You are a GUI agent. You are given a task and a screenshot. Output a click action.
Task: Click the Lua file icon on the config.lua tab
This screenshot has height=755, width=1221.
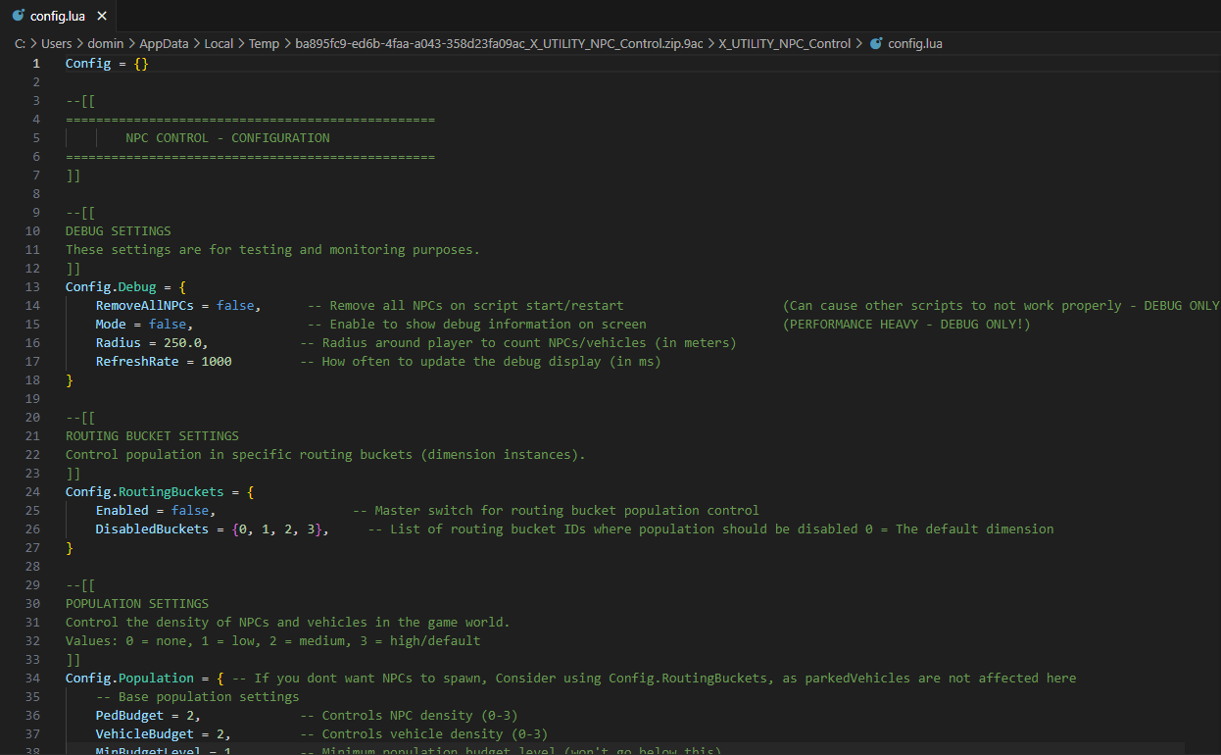18,16
